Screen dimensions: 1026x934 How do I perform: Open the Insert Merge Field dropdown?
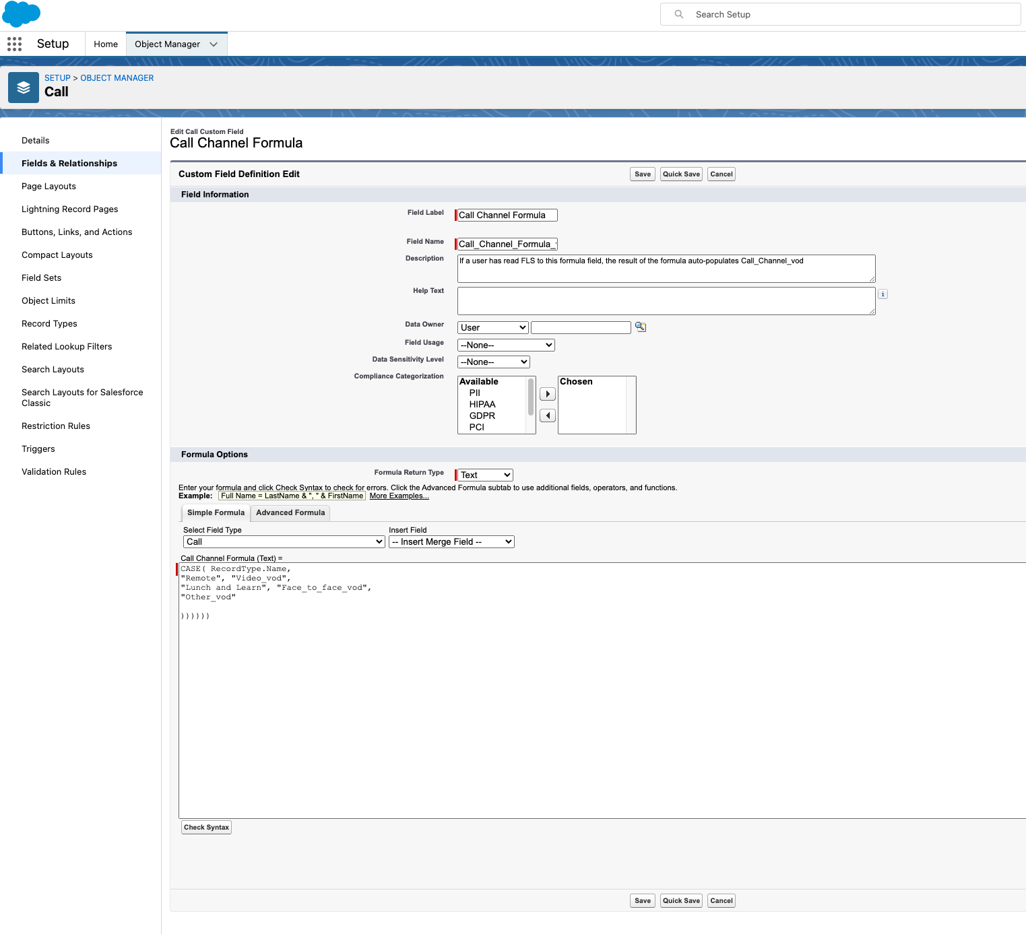coord(451,541)
